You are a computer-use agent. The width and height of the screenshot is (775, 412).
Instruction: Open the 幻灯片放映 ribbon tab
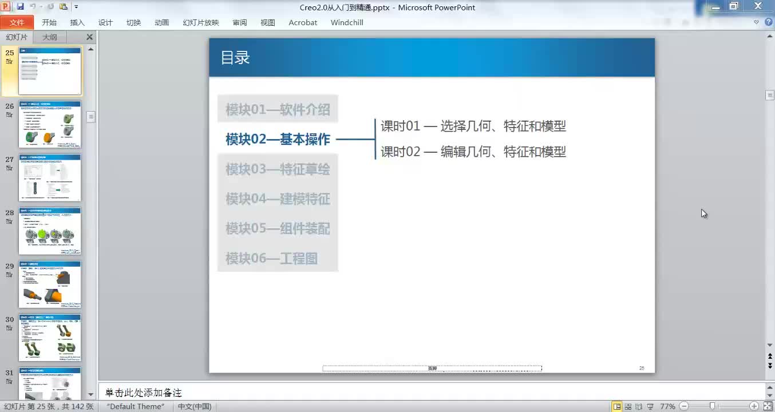[x=201, y=23]
